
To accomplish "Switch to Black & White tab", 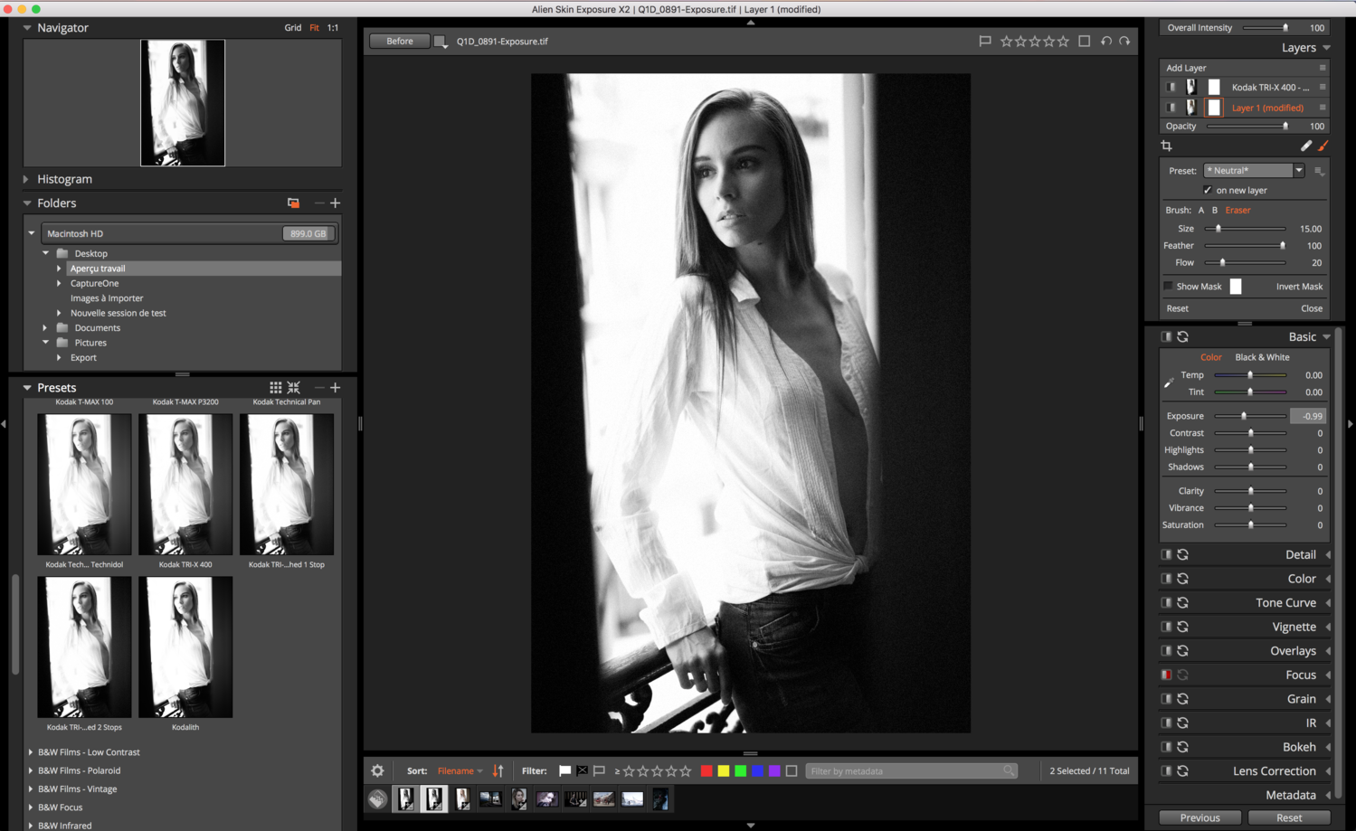I will (1262, 357).
